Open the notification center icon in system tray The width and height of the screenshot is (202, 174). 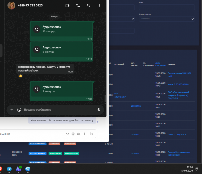196,169
